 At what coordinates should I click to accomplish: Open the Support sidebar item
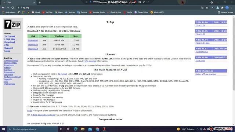click(8, 48)
